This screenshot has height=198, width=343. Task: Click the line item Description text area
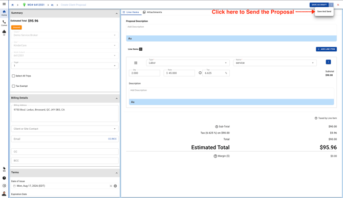pos(231,93)
